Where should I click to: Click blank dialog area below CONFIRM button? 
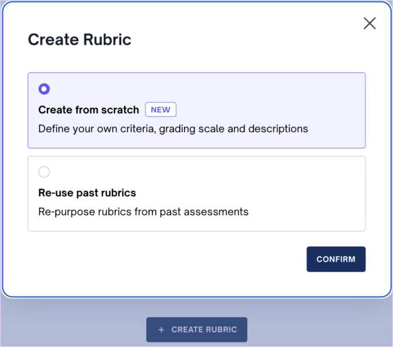[336, 284]
